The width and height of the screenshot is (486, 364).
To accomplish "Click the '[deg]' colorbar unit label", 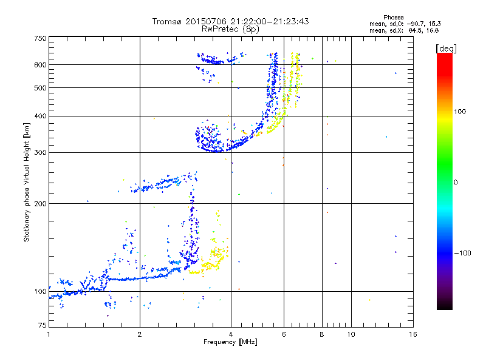I will click(x=446, y=49).
